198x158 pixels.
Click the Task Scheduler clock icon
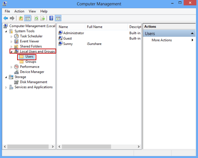pos(16,36)
